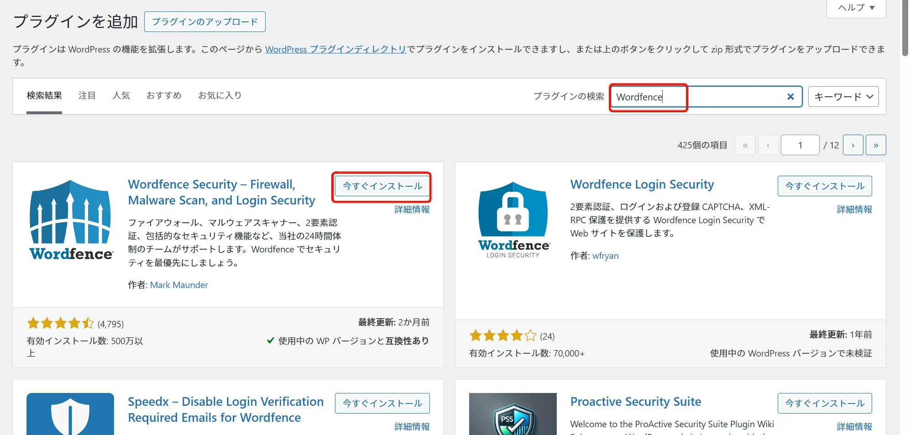Switch to the 人気 tab
The height and width of the screenshot is (435, 910).
coord(121,95)
